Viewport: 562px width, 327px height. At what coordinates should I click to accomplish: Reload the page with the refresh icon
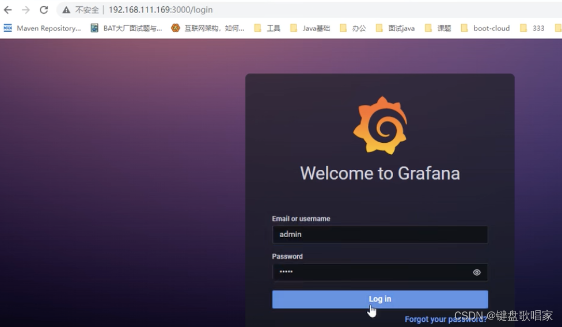(x=44, y=10)
